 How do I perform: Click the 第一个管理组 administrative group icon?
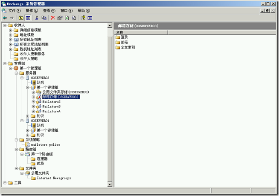[x=16, y=68]
